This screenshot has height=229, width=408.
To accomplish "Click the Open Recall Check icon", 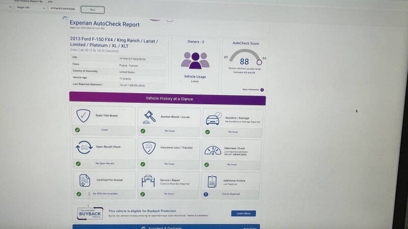I will pos(83,148).
